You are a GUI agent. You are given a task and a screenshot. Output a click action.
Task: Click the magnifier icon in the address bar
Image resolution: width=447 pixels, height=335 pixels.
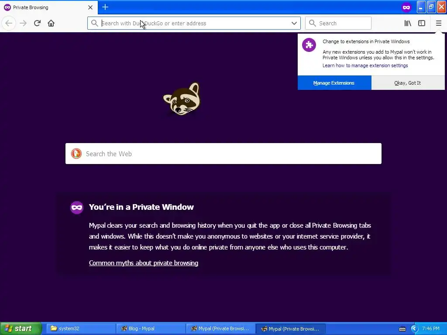coord(95,23)
